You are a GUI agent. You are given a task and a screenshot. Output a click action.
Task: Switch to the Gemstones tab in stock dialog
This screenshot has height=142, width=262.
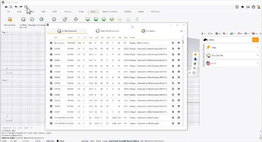148,31
